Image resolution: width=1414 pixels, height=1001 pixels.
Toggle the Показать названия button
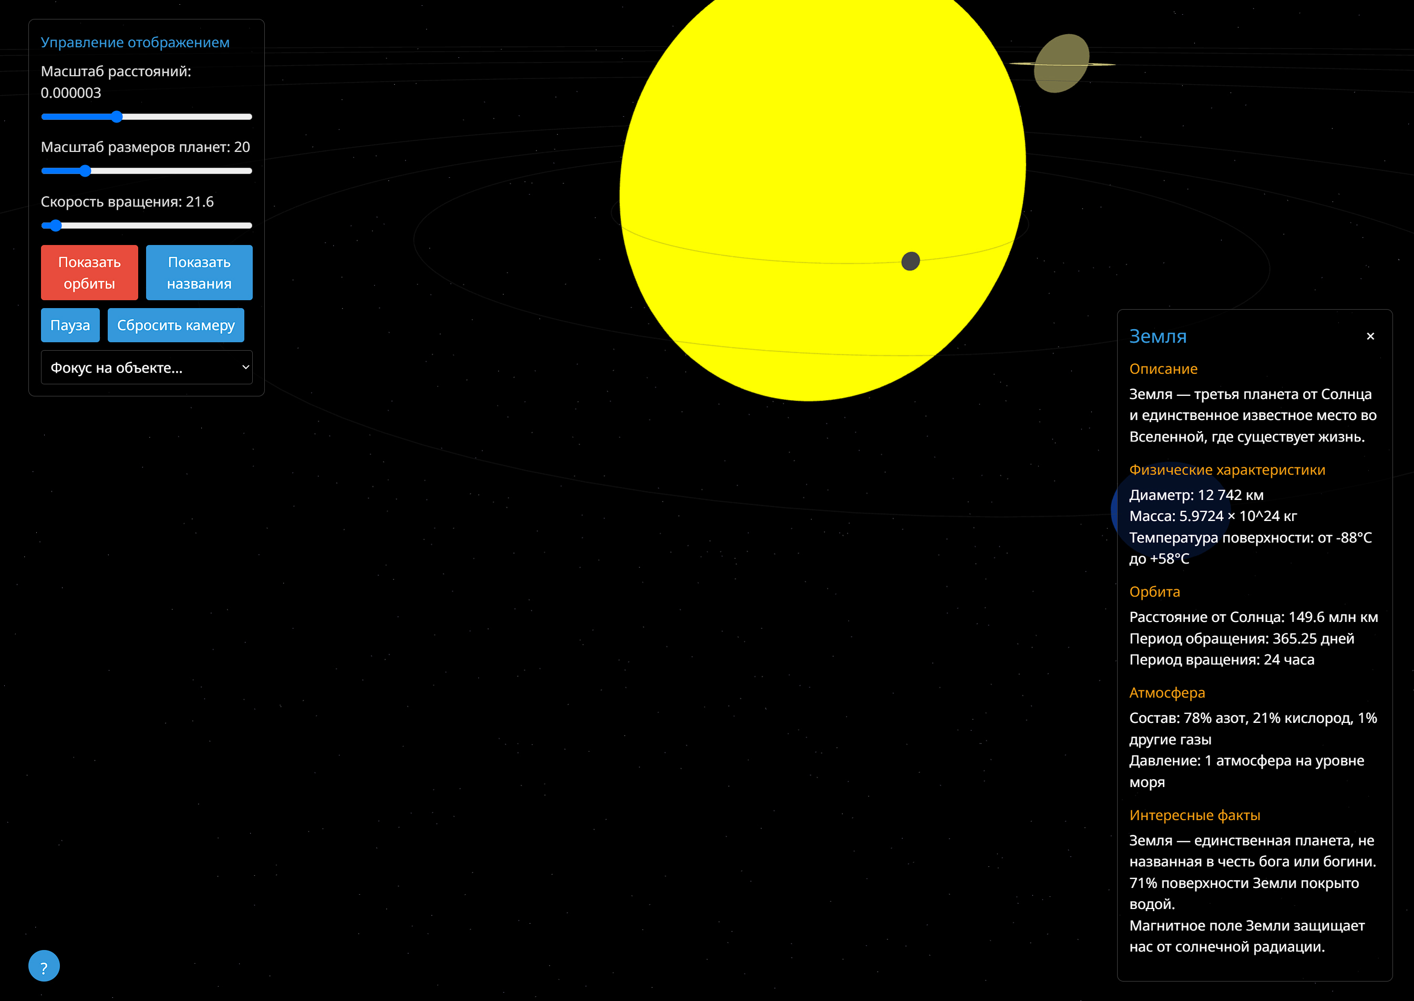coord(199,272)
